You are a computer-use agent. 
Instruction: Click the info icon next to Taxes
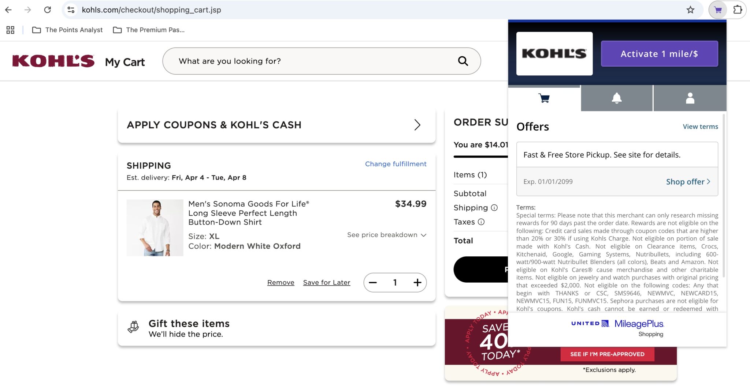[x=481, y=222]
